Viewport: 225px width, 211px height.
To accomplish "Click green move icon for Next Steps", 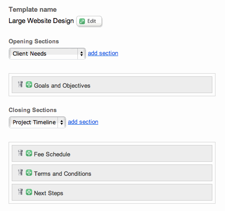I will click(29, 192).
